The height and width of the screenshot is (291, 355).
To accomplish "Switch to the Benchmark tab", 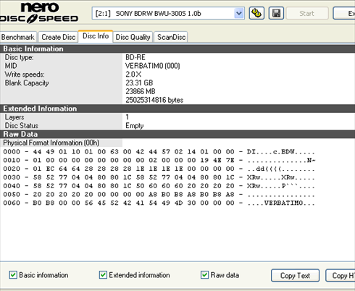I will (x=18, y=37).
